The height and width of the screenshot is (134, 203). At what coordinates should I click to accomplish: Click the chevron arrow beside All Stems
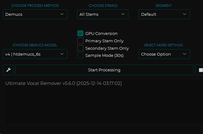click(x=123, y=14)
